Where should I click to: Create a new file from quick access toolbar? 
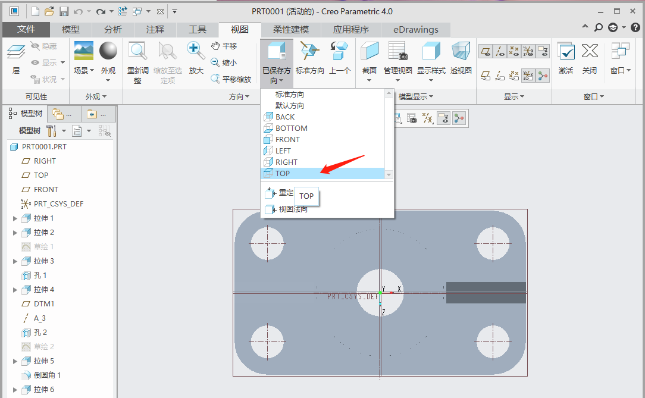click(x=35, y=11)
